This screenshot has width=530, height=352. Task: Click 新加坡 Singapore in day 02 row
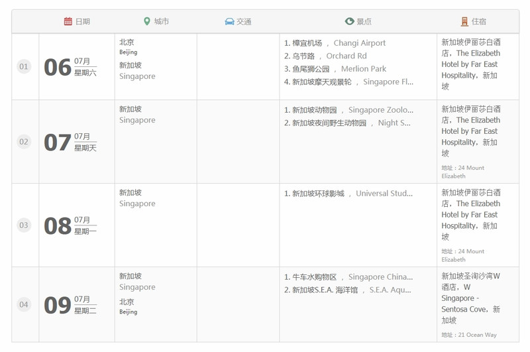pyautogui.click(x=137, y=115)
